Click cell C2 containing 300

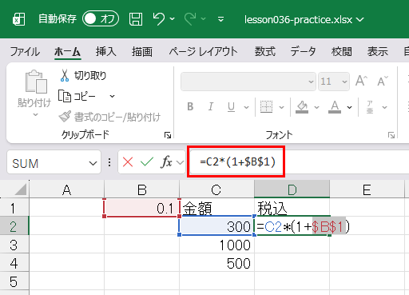216,226
